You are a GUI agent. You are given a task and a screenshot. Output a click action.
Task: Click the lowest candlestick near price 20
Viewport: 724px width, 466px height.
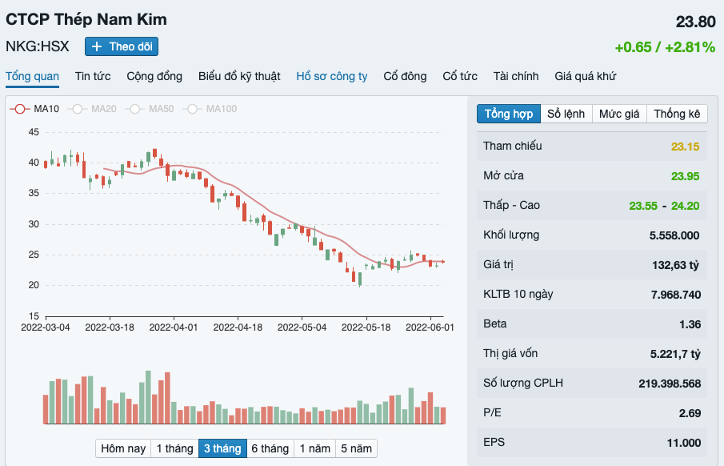point(360,279)
